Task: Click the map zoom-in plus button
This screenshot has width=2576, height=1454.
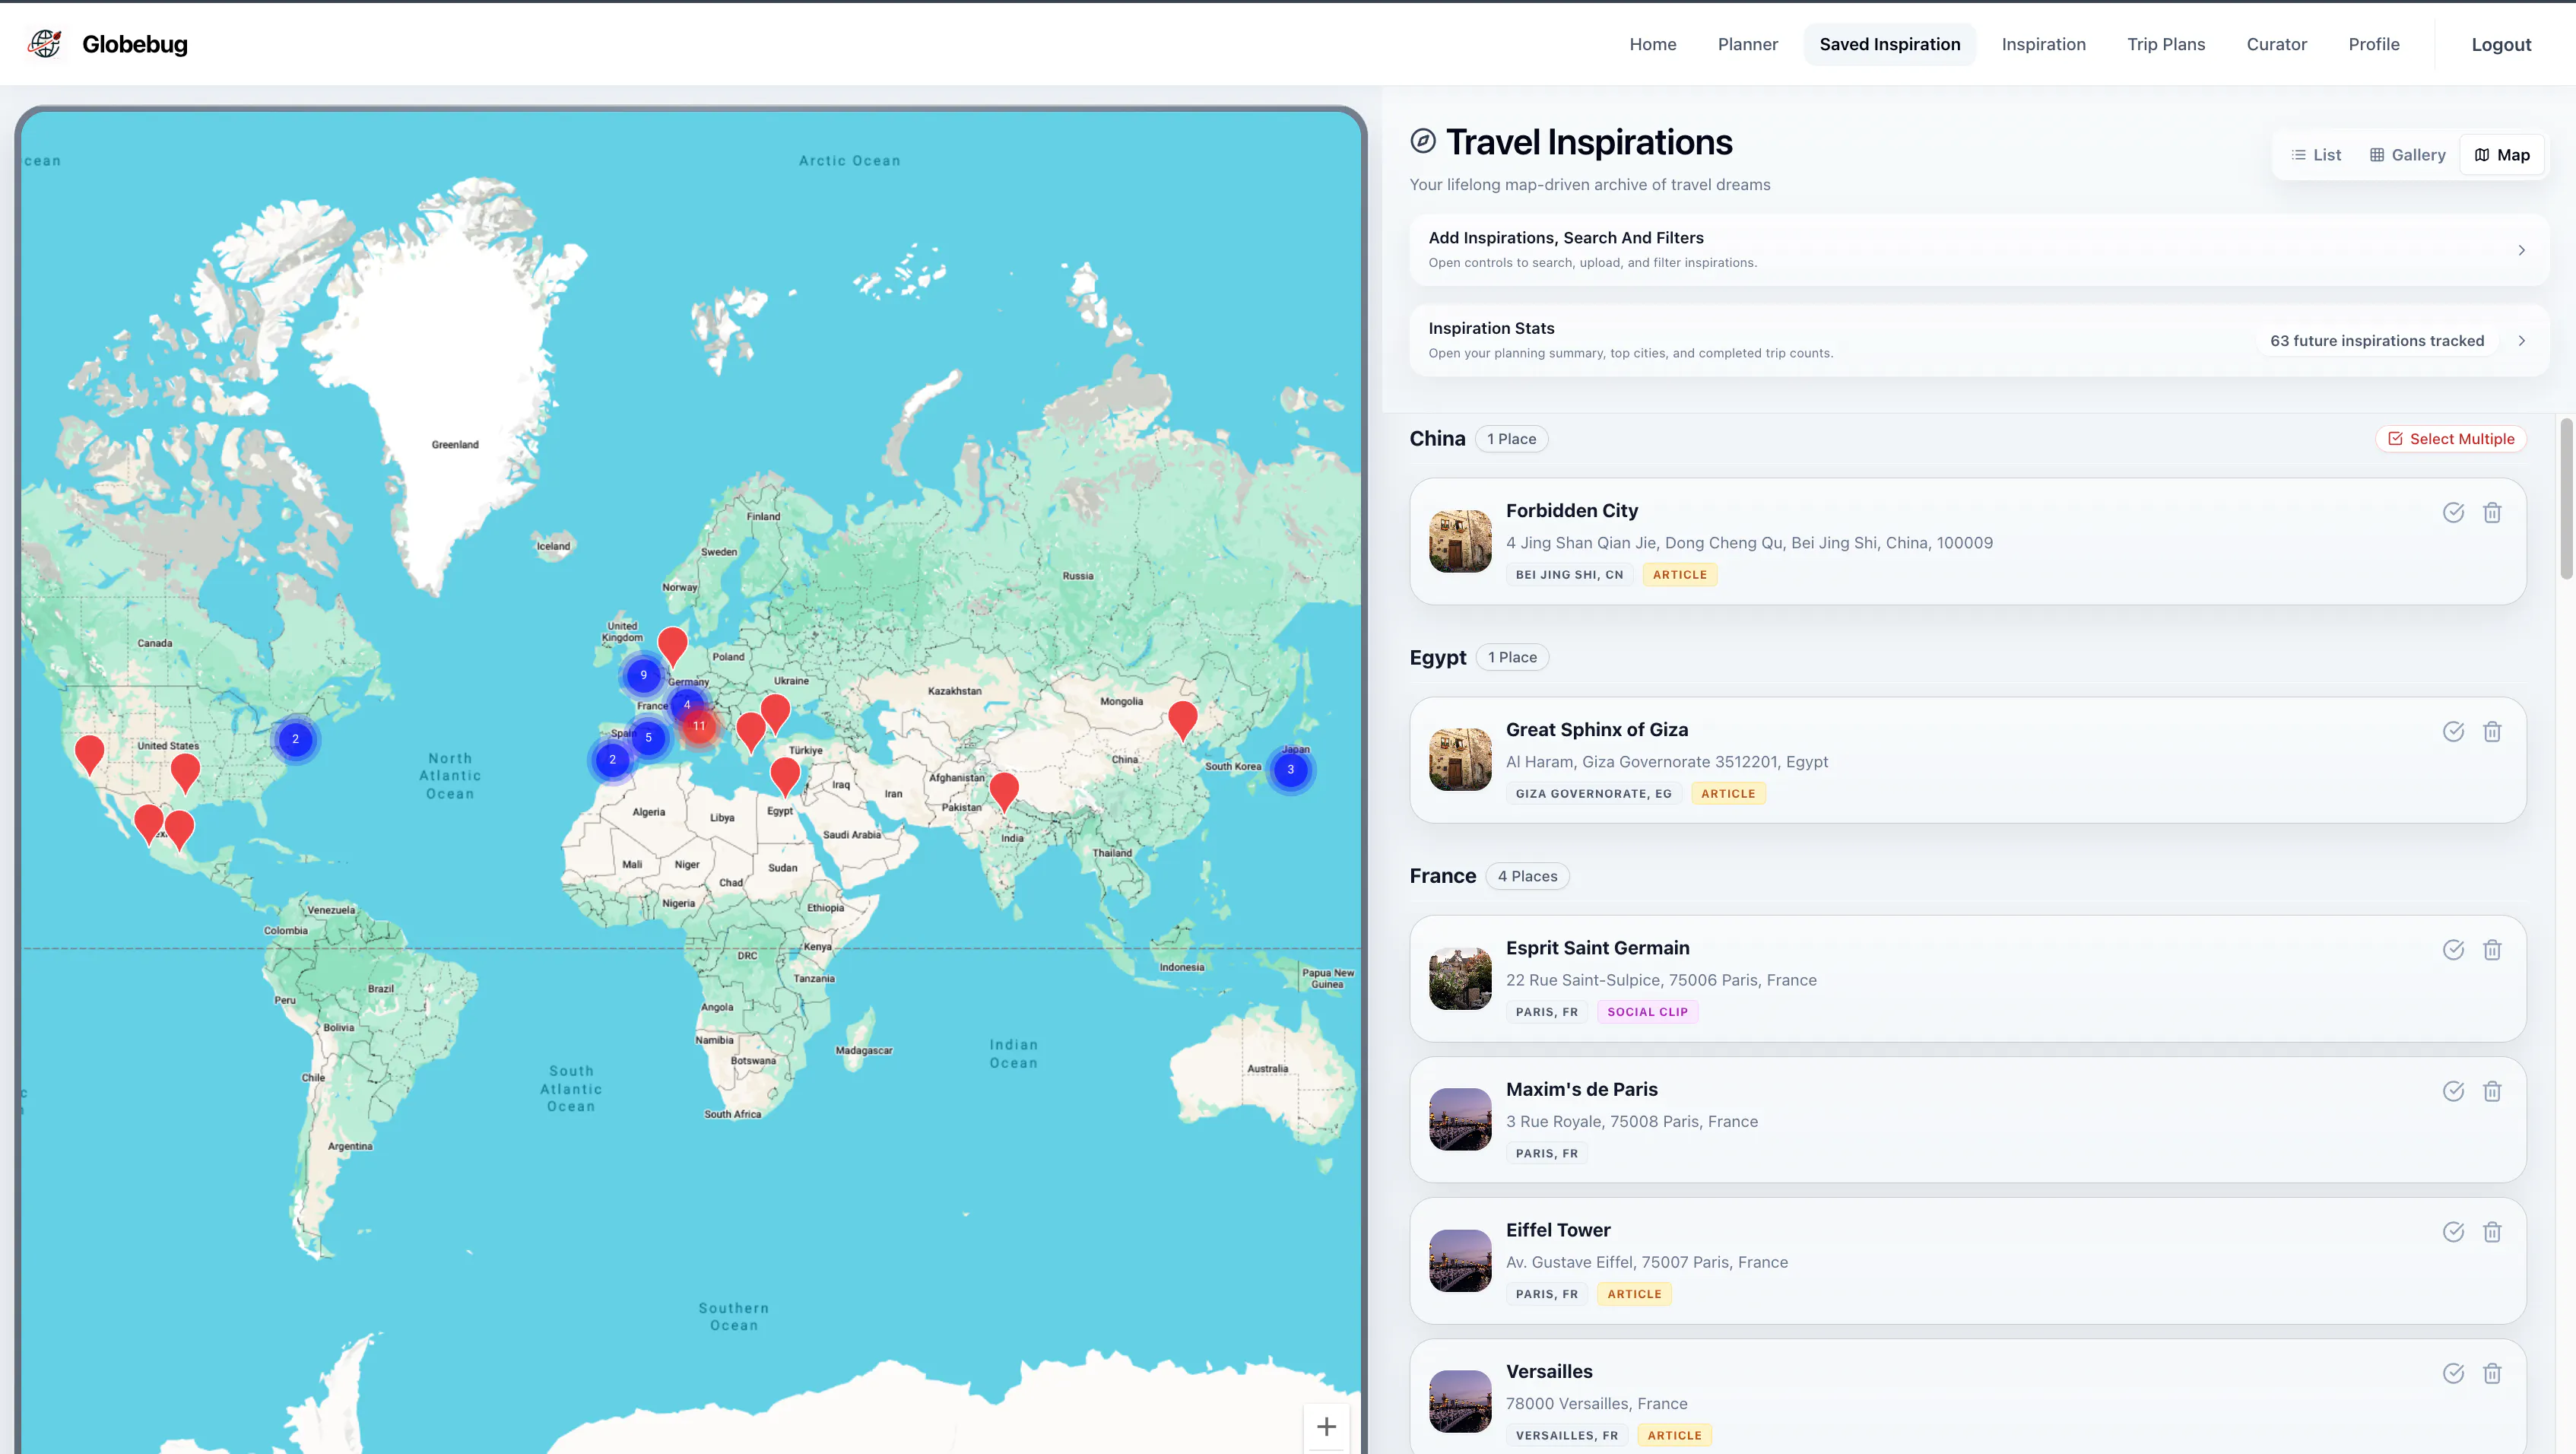Action: 1326,1427
